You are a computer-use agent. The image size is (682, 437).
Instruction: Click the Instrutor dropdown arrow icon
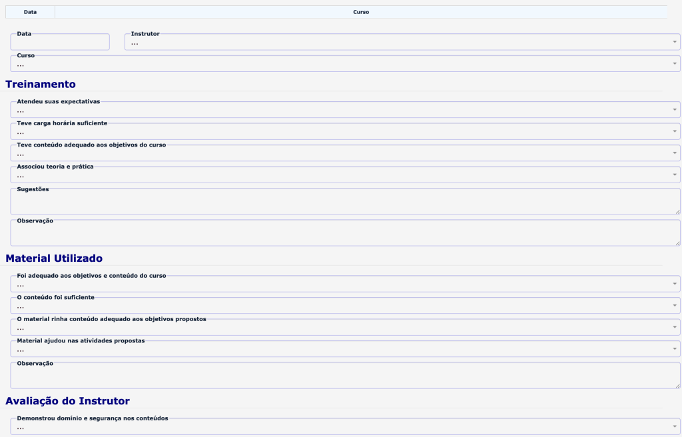pos(675,42)
